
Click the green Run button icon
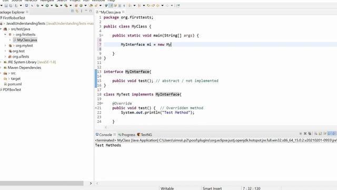[47, 6]
